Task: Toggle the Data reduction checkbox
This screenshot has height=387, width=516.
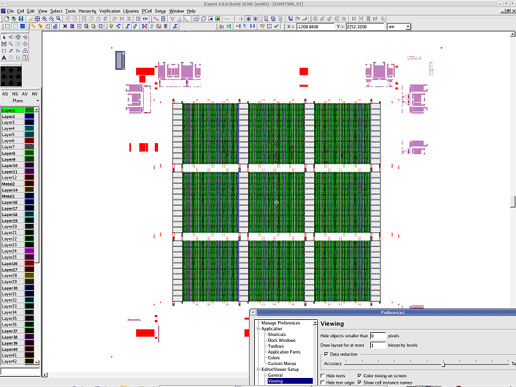Action: (x=326, y=354)
